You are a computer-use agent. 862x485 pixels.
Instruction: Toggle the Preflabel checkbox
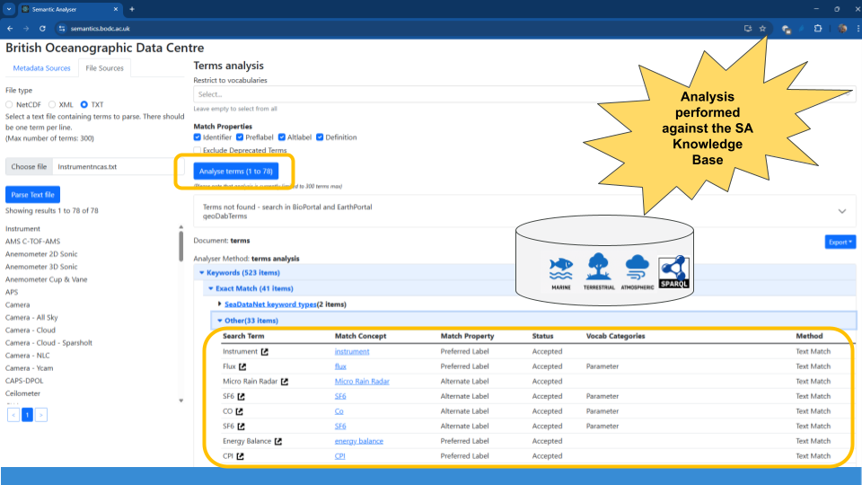240,137
